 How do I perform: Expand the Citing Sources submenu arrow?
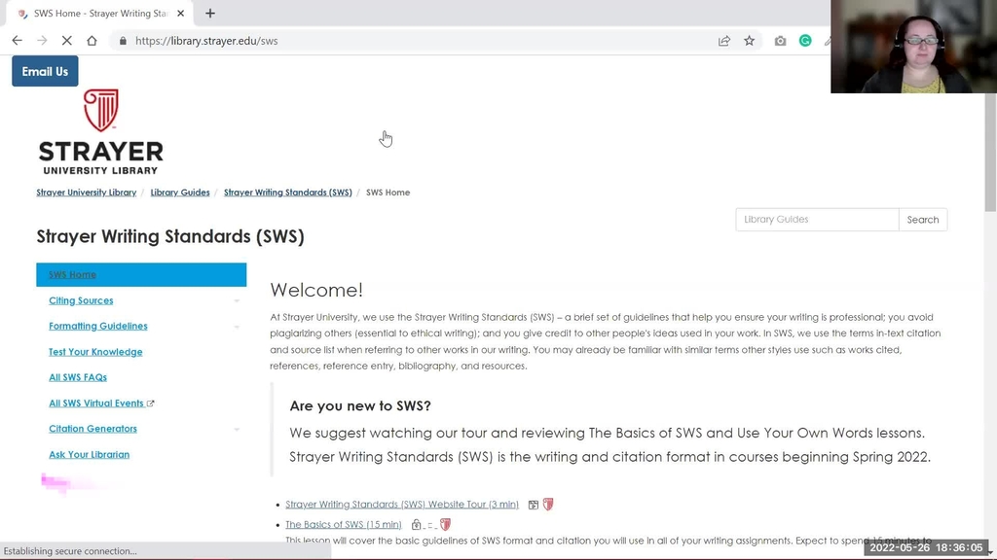tap(237, 301)
